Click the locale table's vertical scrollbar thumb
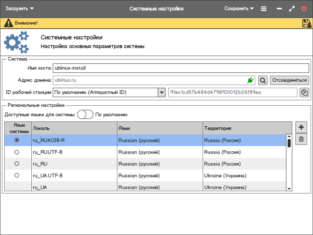 coord(289,143)
